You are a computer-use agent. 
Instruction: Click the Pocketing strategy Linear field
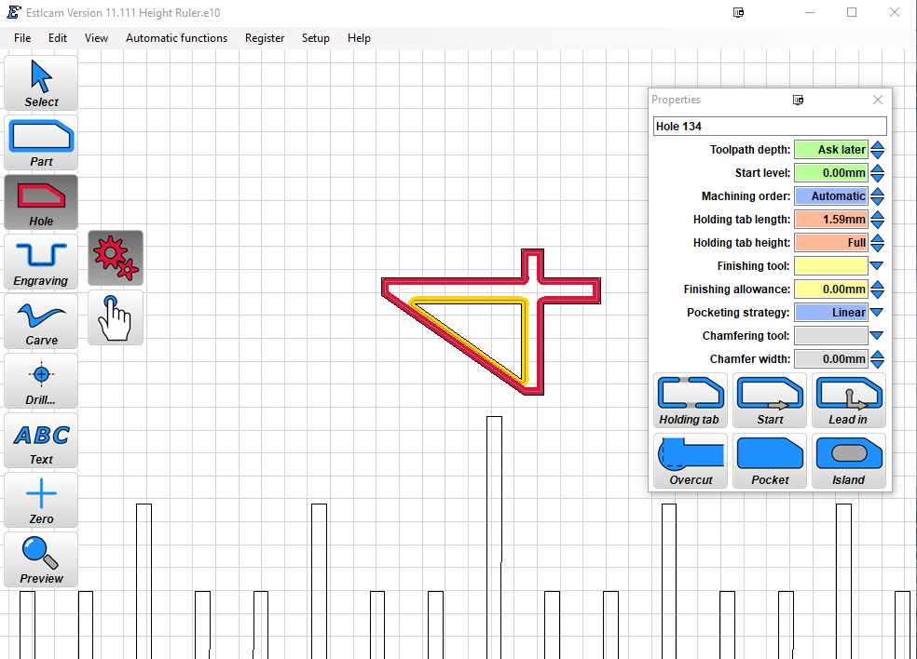pos(831,313)
